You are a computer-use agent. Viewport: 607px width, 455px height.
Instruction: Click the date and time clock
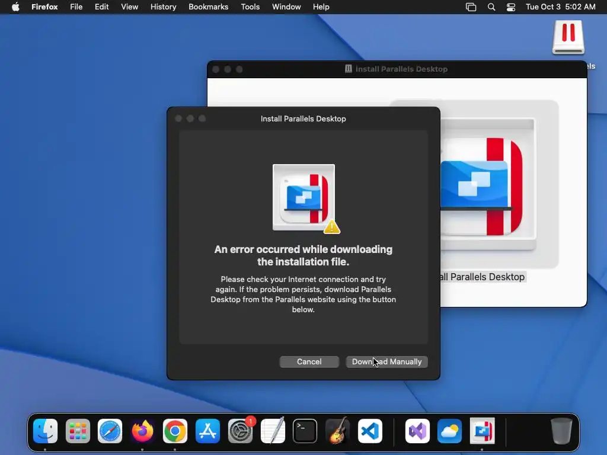click(561, 7)
